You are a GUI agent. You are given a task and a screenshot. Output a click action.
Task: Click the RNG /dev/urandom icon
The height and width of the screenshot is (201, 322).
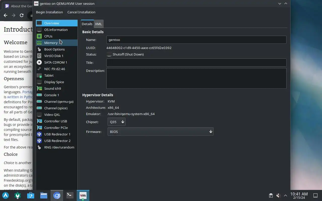(x=39, y=147)
